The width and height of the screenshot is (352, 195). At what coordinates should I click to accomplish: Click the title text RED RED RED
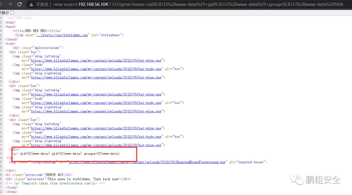click(36, 31)
